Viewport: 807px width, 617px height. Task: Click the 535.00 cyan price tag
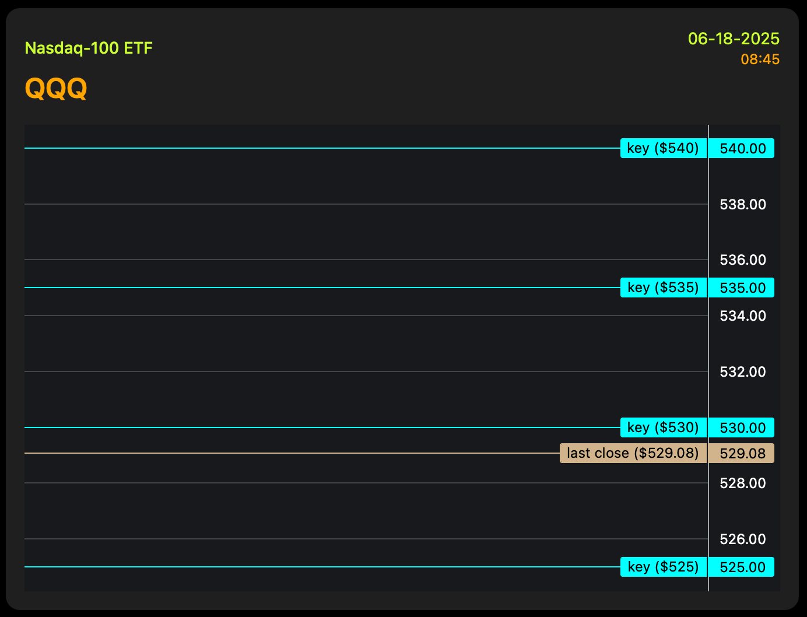[742, 288]
